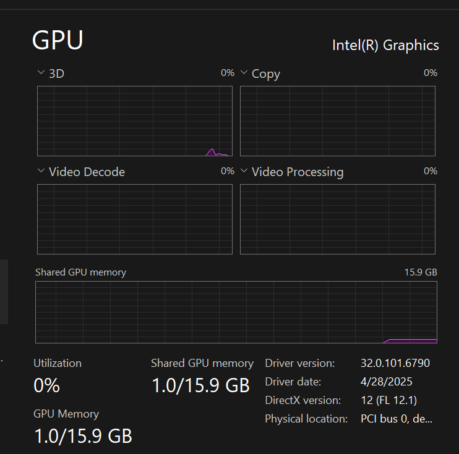The width and height of the screenshot is (459, 454).
Task: Click the Shared GPU memory 1.0/15.9 GB value
Action: pyautogui.click(x=200, y=386)
